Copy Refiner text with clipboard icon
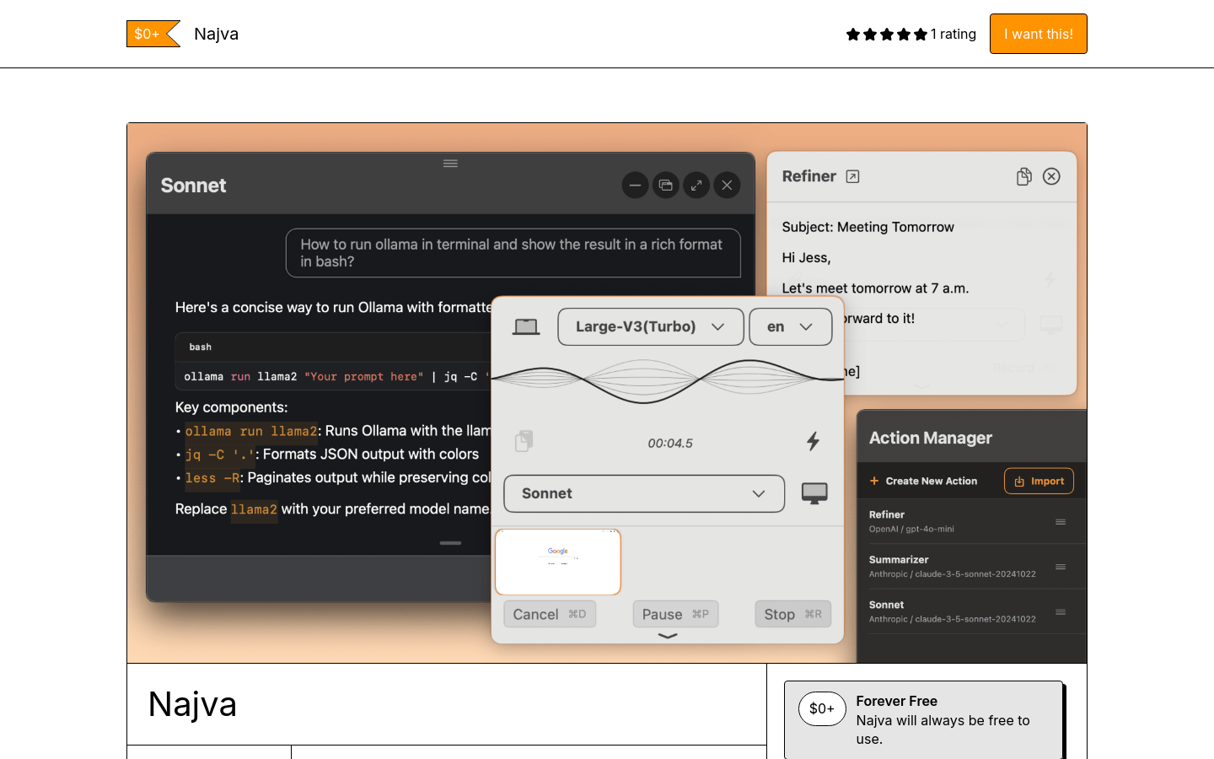 (1023, 176)
